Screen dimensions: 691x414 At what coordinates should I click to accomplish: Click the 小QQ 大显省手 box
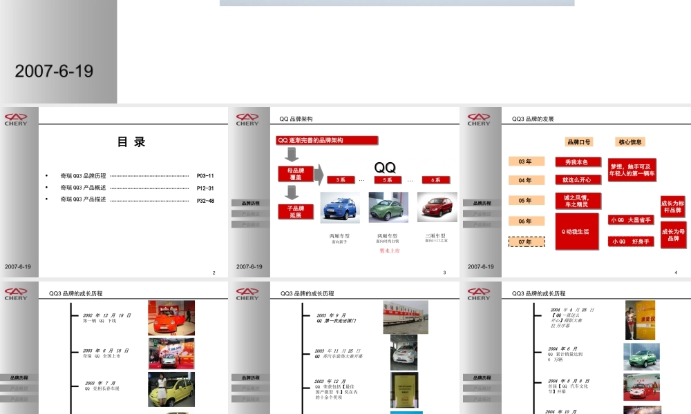(631, 219)
